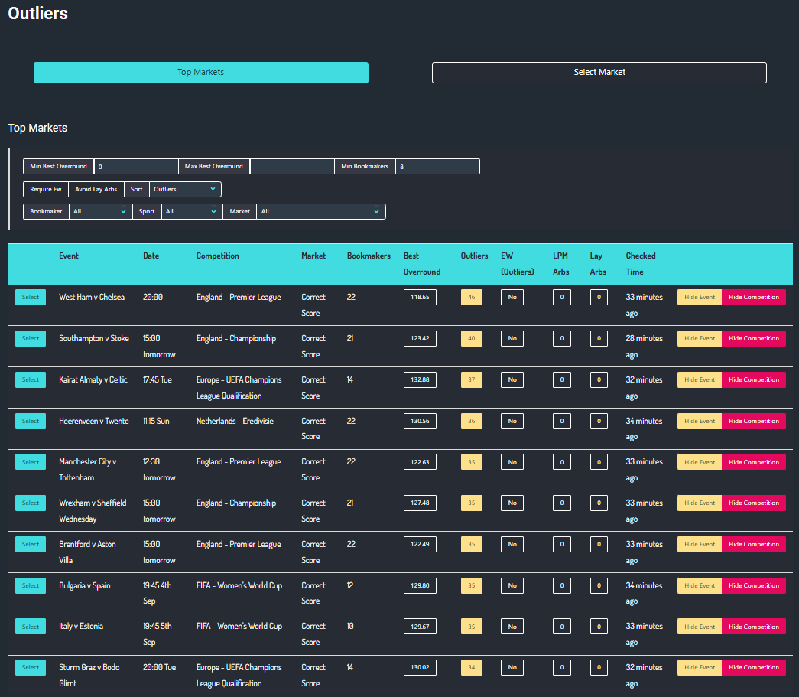The image size is (799, 697).
Task: Click the Min Best Overround input field
Action: (136, 167)
